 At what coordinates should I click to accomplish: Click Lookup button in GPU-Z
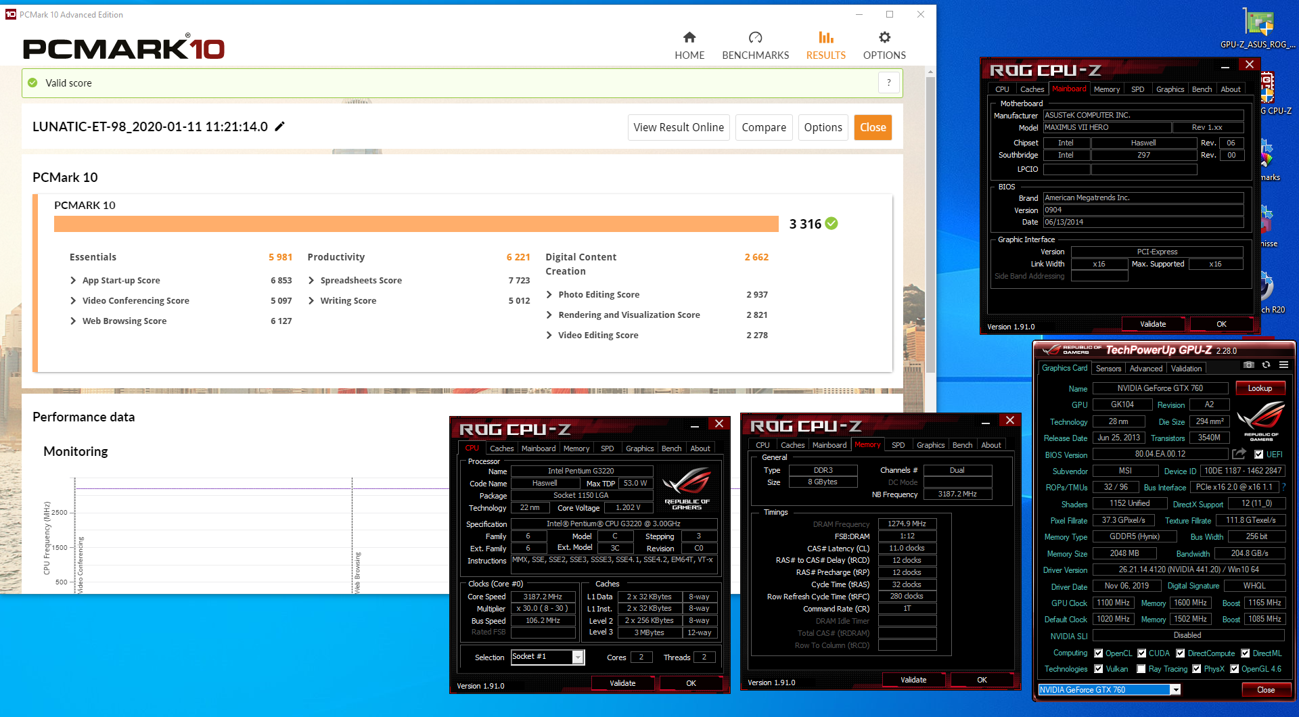click(x=1260, y=388)
